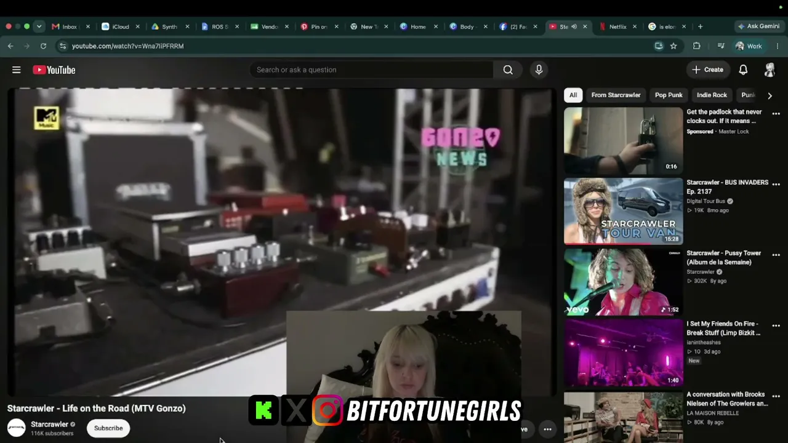Open the purple concert 1:40 thumbnail

623,353
